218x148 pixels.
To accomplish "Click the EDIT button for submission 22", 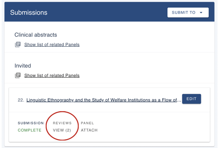I will [191, 99].
